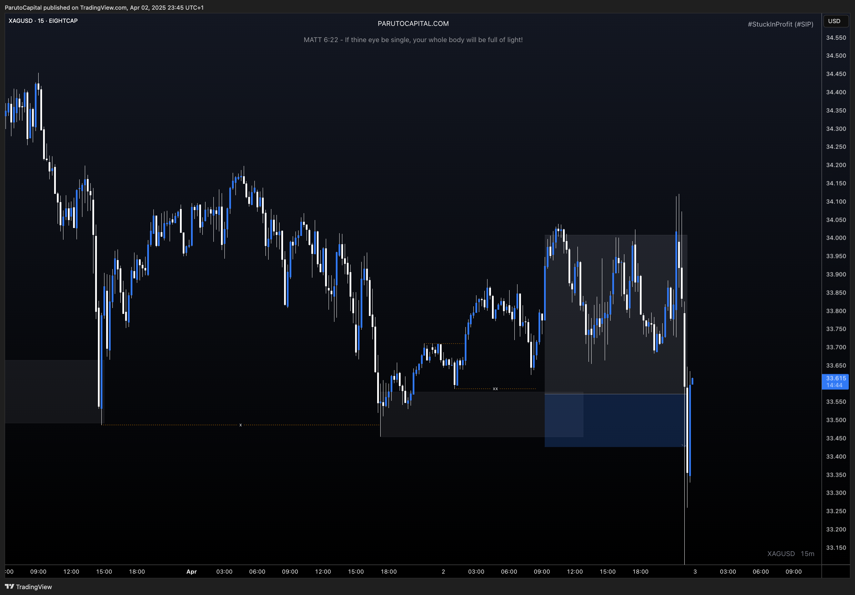Click the 34.200 price axis label

[836, 165]
